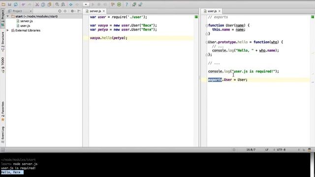Screen dimensions: 315x177
Task: Open the 6: TODO side tool window
Action: point(2,64)
